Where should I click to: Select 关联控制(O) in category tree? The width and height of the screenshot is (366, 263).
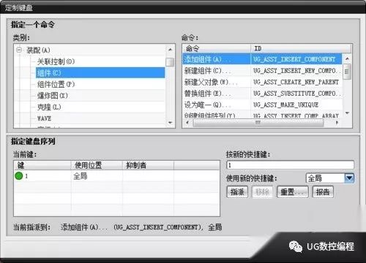(56, 61)
